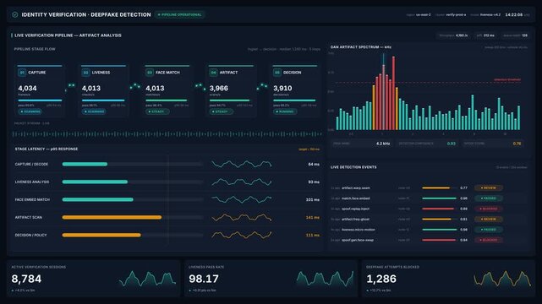Click the Capture / Decode latency sparkline

point(241,165)
